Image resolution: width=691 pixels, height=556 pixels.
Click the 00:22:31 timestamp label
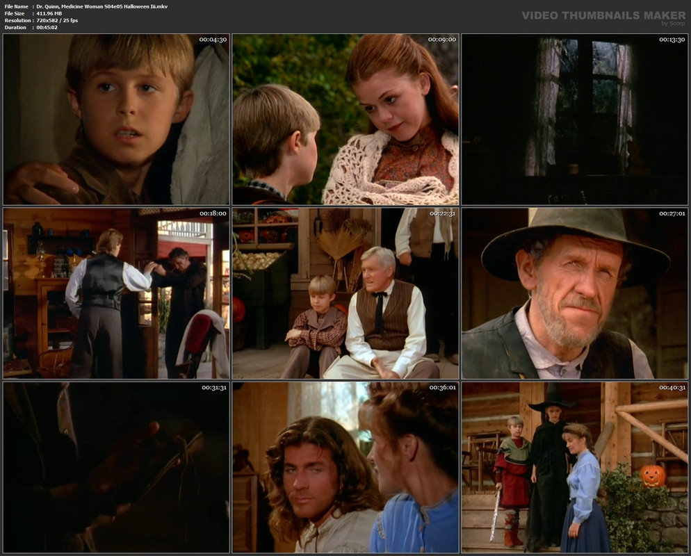pyautogui.click(x=442, y=213)
